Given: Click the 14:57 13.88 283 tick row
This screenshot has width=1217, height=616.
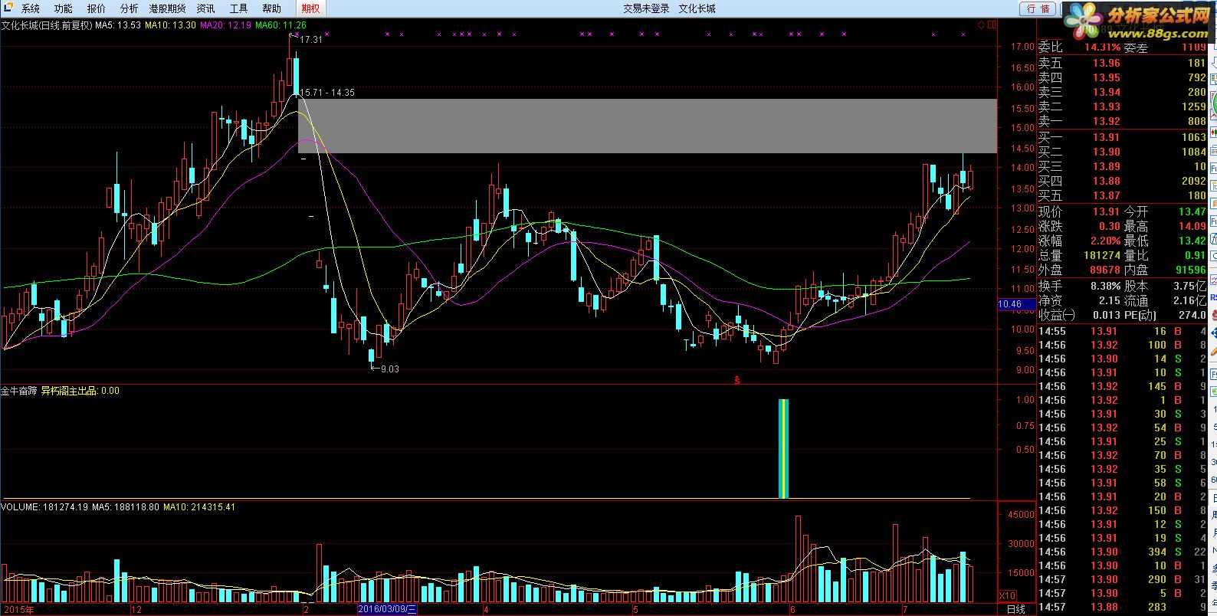Looking at the screenshot, I should (1122, 608).
